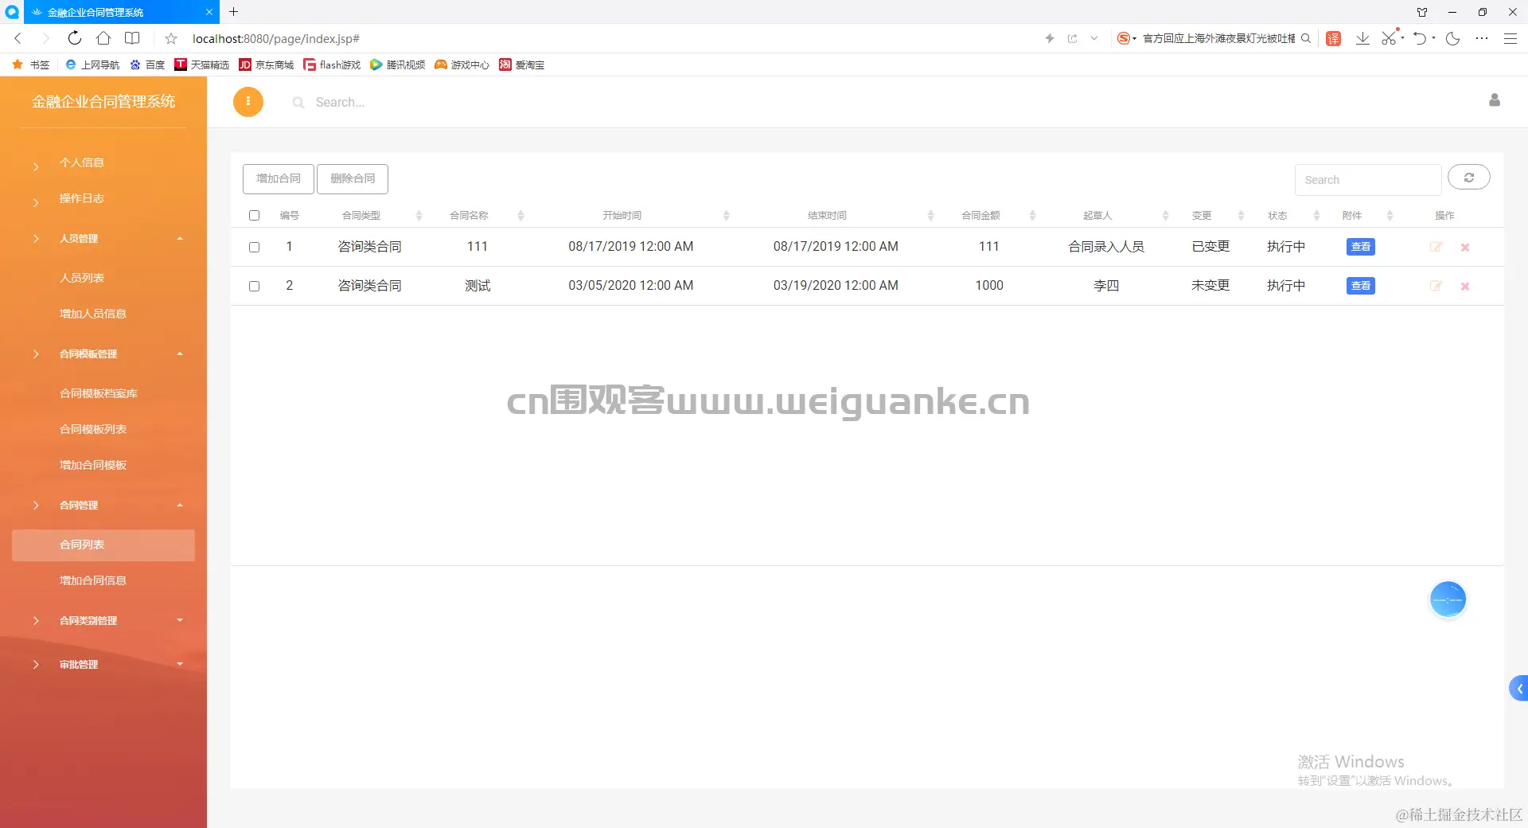The image size is (1528, 828).
Task: Expand the 合同类别管理 sidebar section
Action: [103, 620]
